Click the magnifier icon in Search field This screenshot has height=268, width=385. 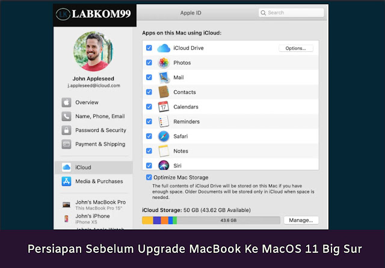point(263,13)
